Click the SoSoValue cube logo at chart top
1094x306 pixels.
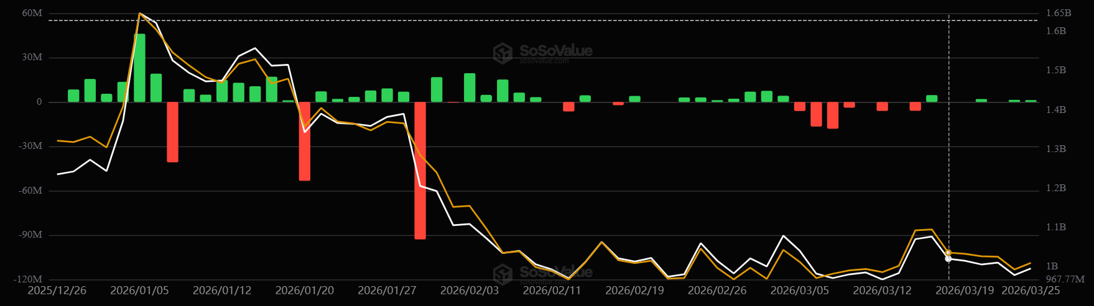(503, 53)
